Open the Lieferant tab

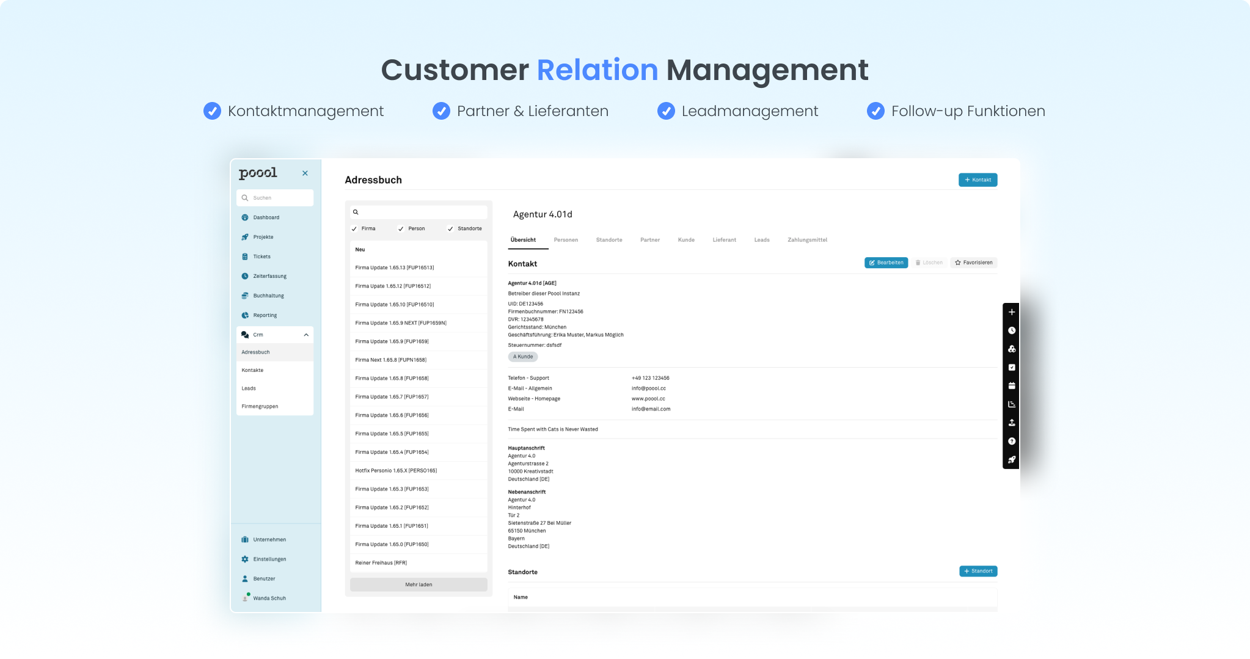pos(725,240)
